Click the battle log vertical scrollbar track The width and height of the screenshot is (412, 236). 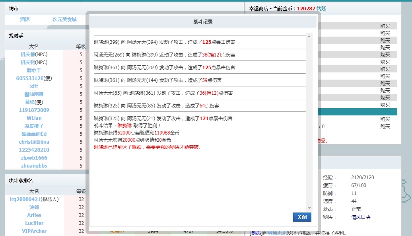click(309, 122)
